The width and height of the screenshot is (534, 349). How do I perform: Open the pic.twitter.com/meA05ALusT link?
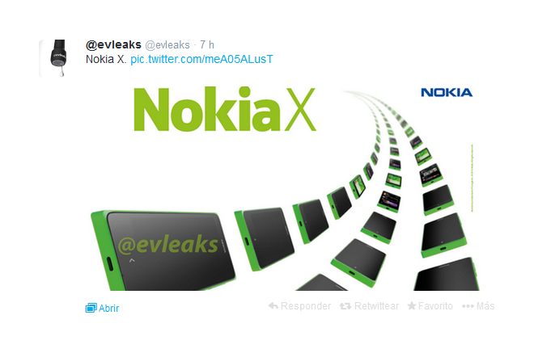(x=201, y=59)
